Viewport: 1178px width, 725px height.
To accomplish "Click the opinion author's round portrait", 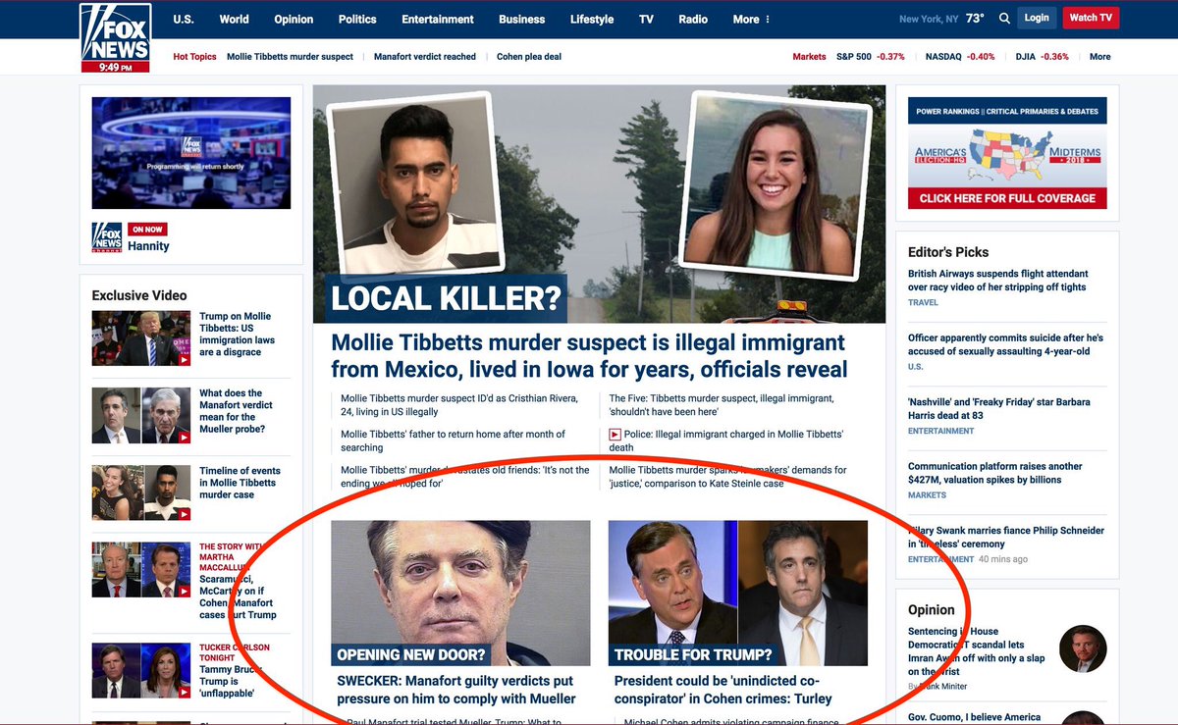I will pyautogui.click(x=1083, y=648).
